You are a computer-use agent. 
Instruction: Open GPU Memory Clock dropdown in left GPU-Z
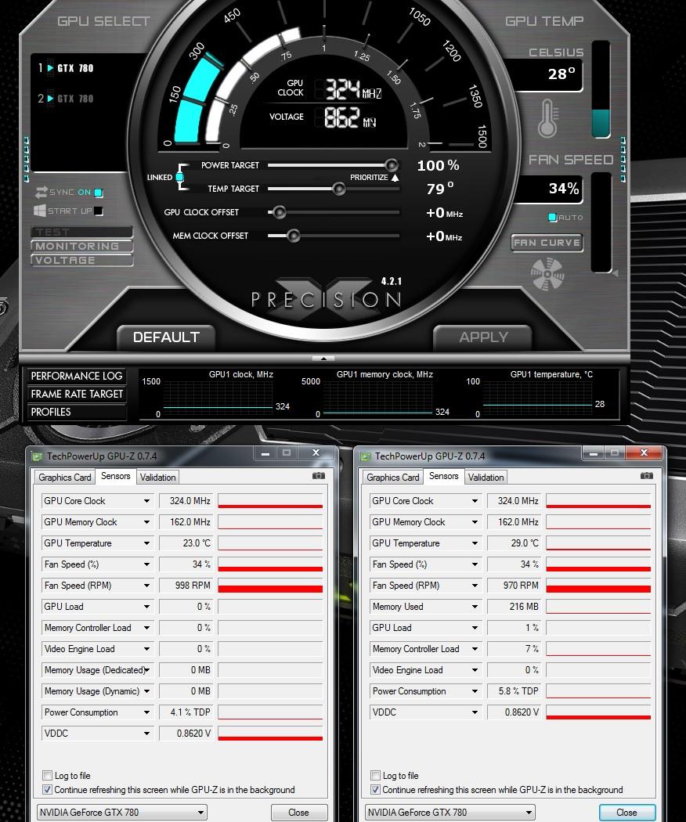(x=147, y=522)
